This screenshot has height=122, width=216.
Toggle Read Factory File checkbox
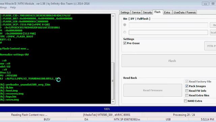(x=187, y=81)
